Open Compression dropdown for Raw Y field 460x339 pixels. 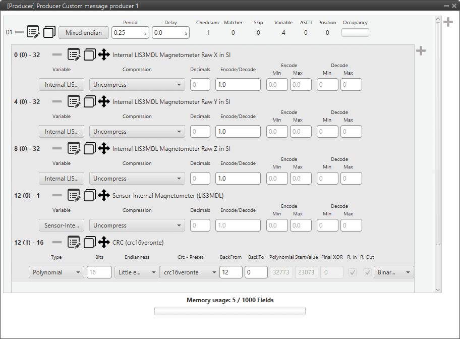click(137, 132)
